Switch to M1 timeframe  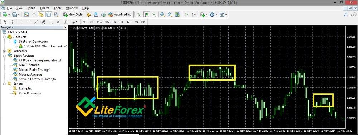pyautogui.click(x=85, y=22)
